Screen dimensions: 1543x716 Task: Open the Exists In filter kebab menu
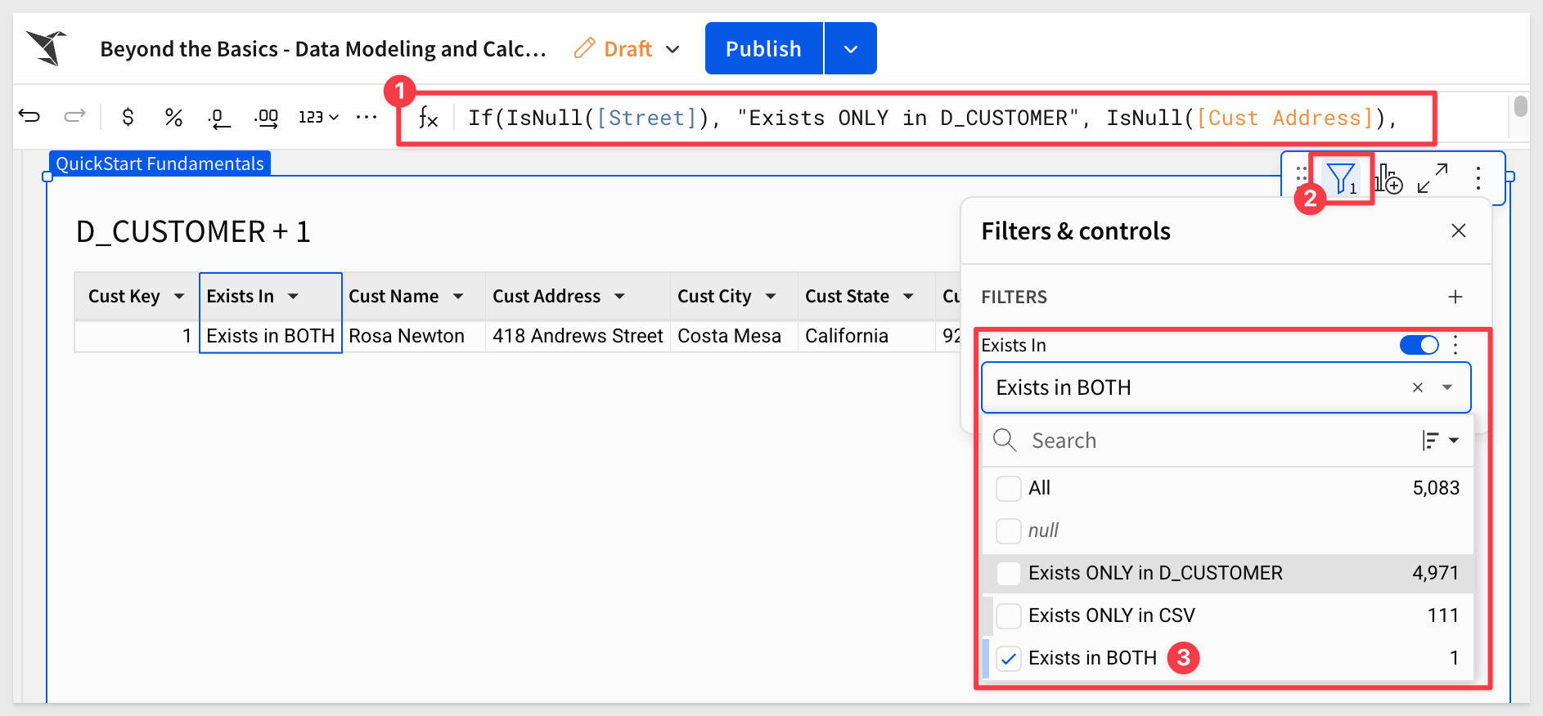(x=1455, y=345)
